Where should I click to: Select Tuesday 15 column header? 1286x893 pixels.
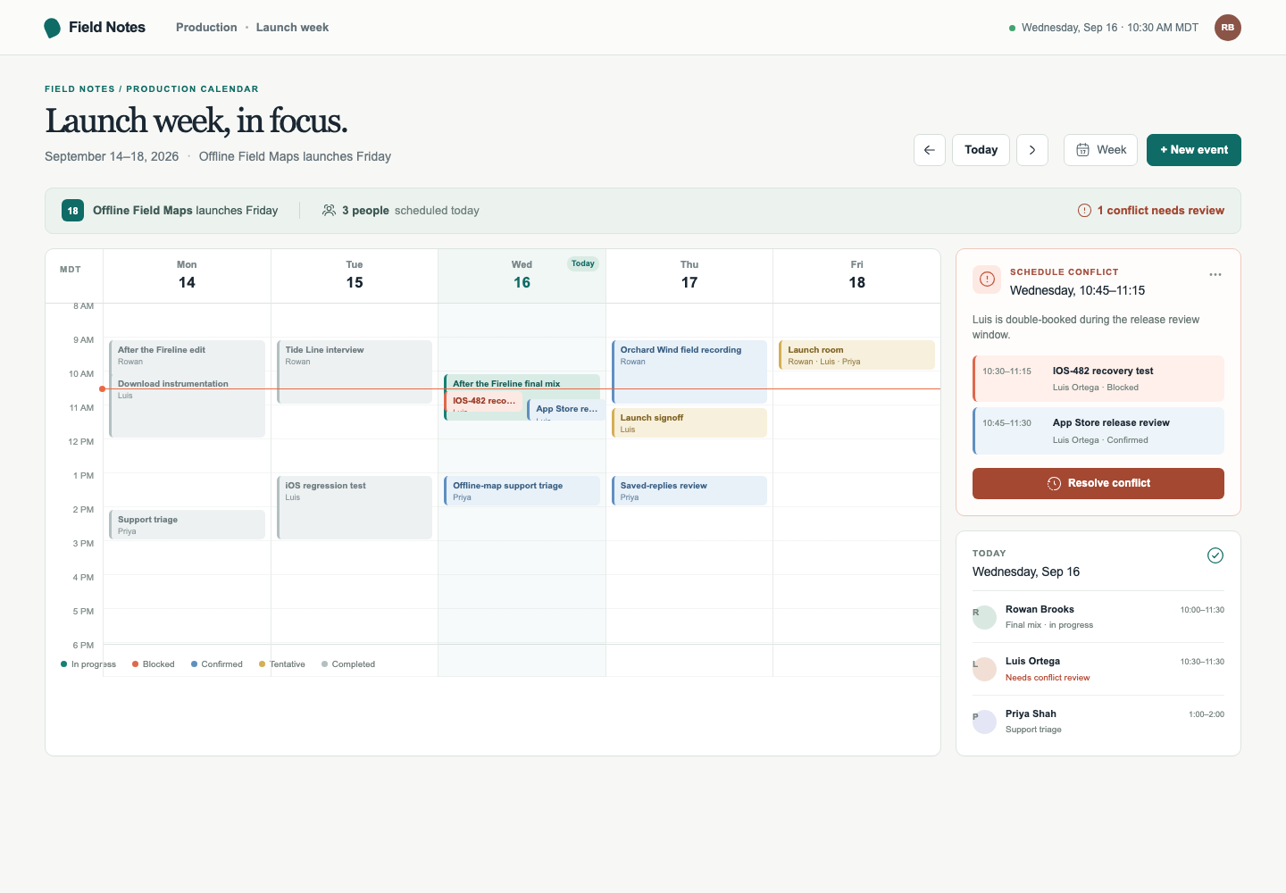[x=355, y=276]
